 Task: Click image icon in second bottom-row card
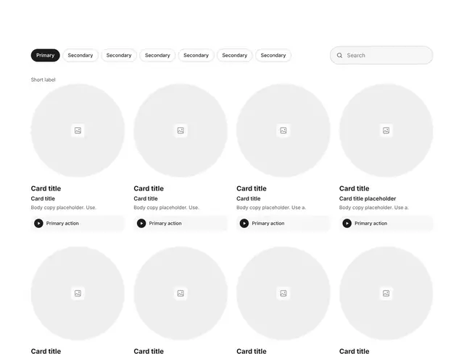(181, 293)
